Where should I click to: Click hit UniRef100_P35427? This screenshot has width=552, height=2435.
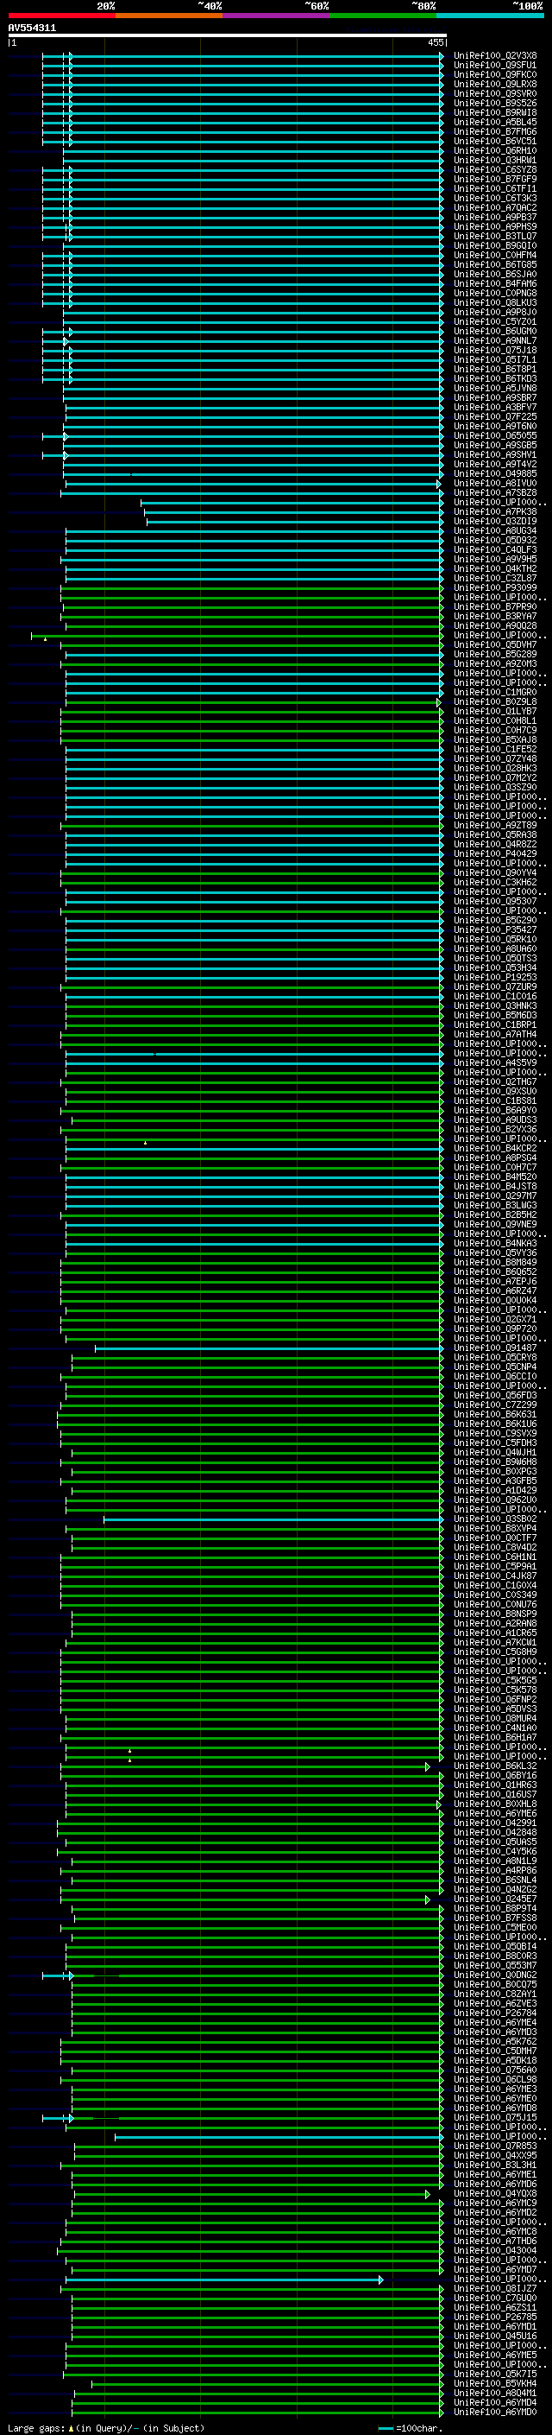coord(495,930)
